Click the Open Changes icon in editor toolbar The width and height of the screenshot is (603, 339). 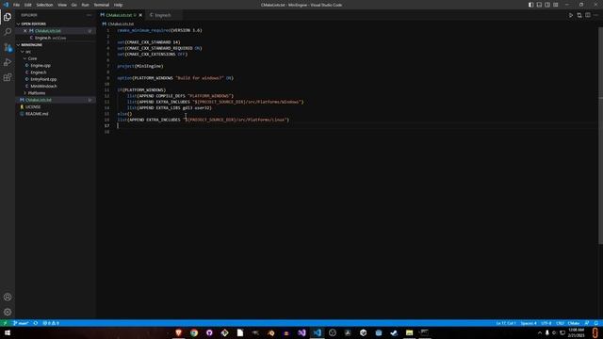click(579, 15)
